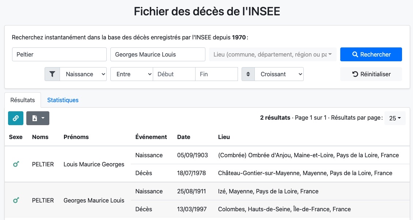Click the page title Fichier des décès de l'INSEE

click(207, 12)
